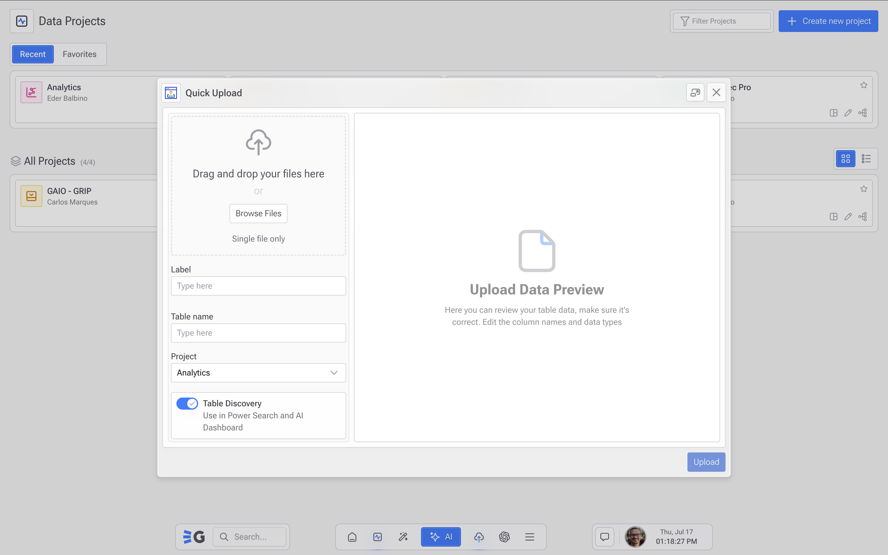The image size is (888, 555).
Task: Pop out the Quick Upload dialog window
Action: (x=695, y=93)
